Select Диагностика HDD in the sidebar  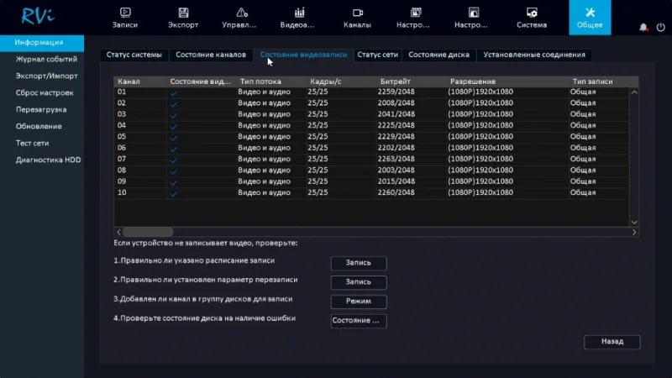48,160
